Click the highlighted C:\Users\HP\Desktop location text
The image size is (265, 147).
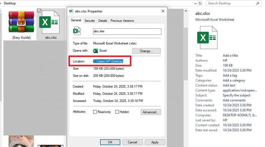click(108, 61)
